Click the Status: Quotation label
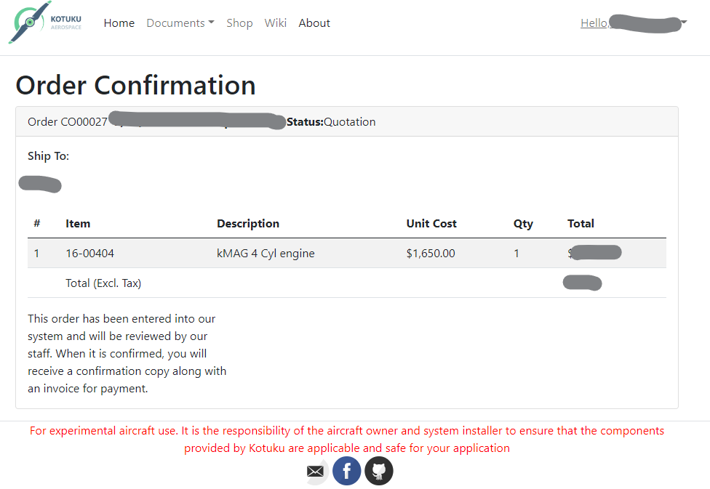The height and width of the screenshot is (489, 710). (331, 122)
